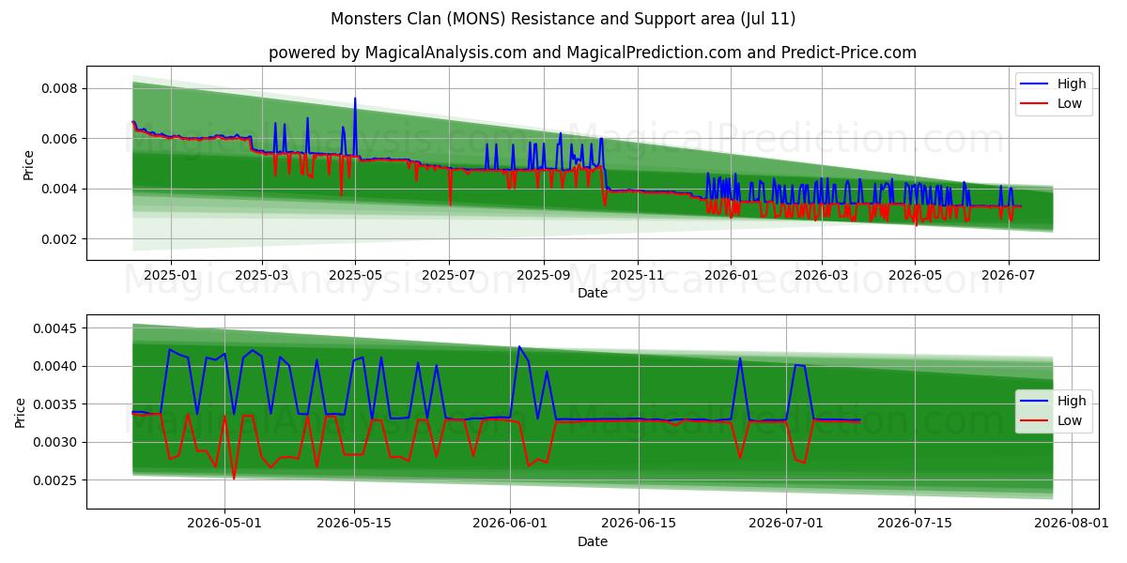Click the '0.0045' y-axis label on bottom chart

pos(57,328)
